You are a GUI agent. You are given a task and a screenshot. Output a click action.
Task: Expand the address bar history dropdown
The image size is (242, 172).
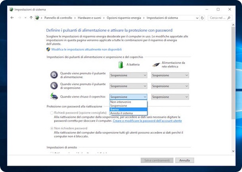coord(197,18)
